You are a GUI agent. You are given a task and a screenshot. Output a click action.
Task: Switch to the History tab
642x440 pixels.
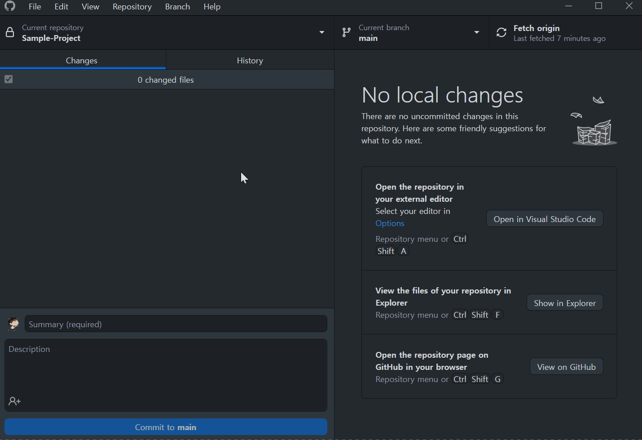[250, 60]
